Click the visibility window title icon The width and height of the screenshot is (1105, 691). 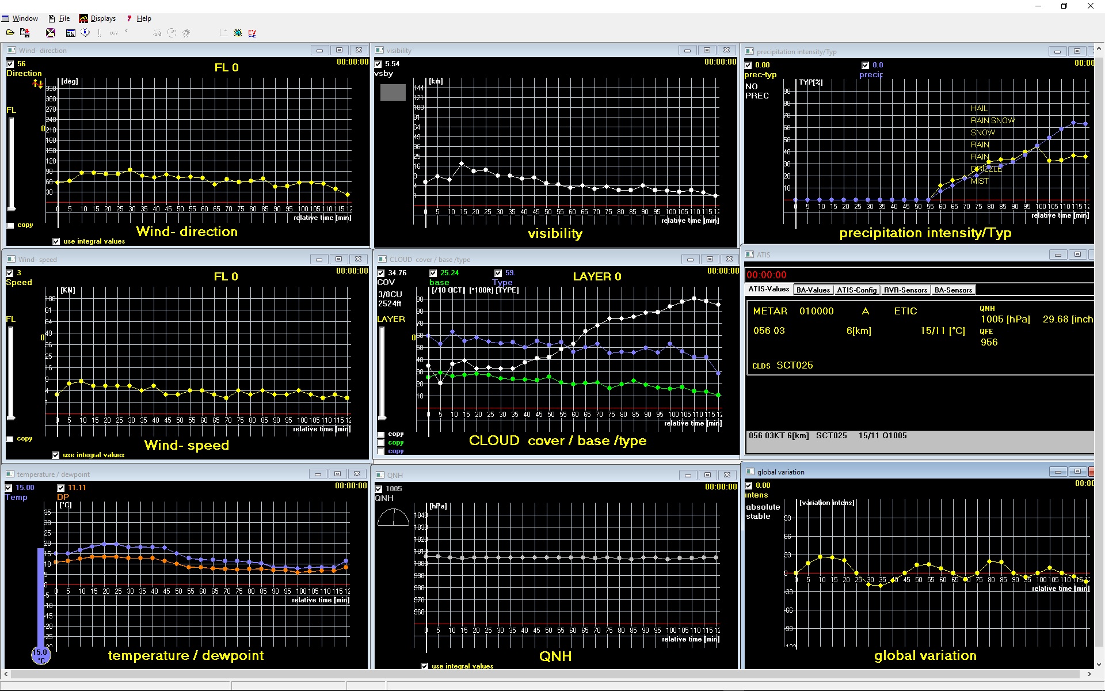coord(380,50)
